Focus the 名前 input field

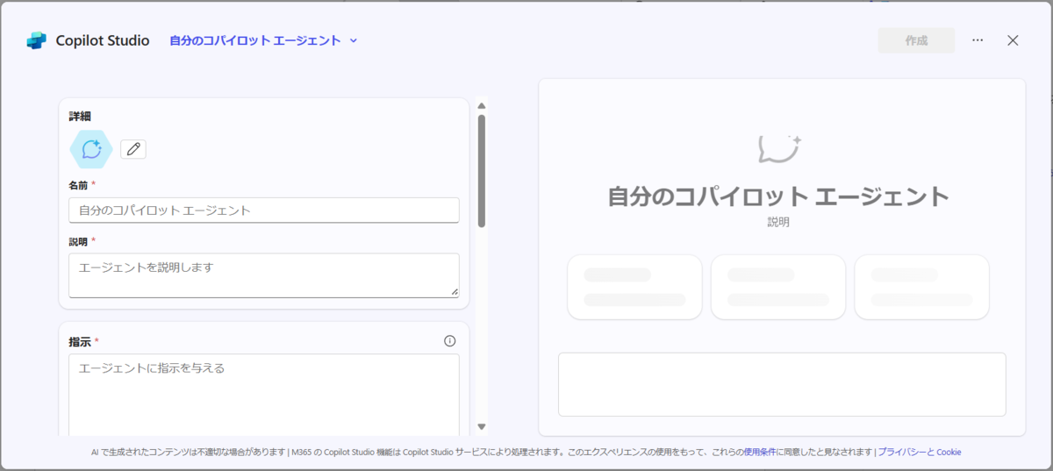[x=264, y=211]
